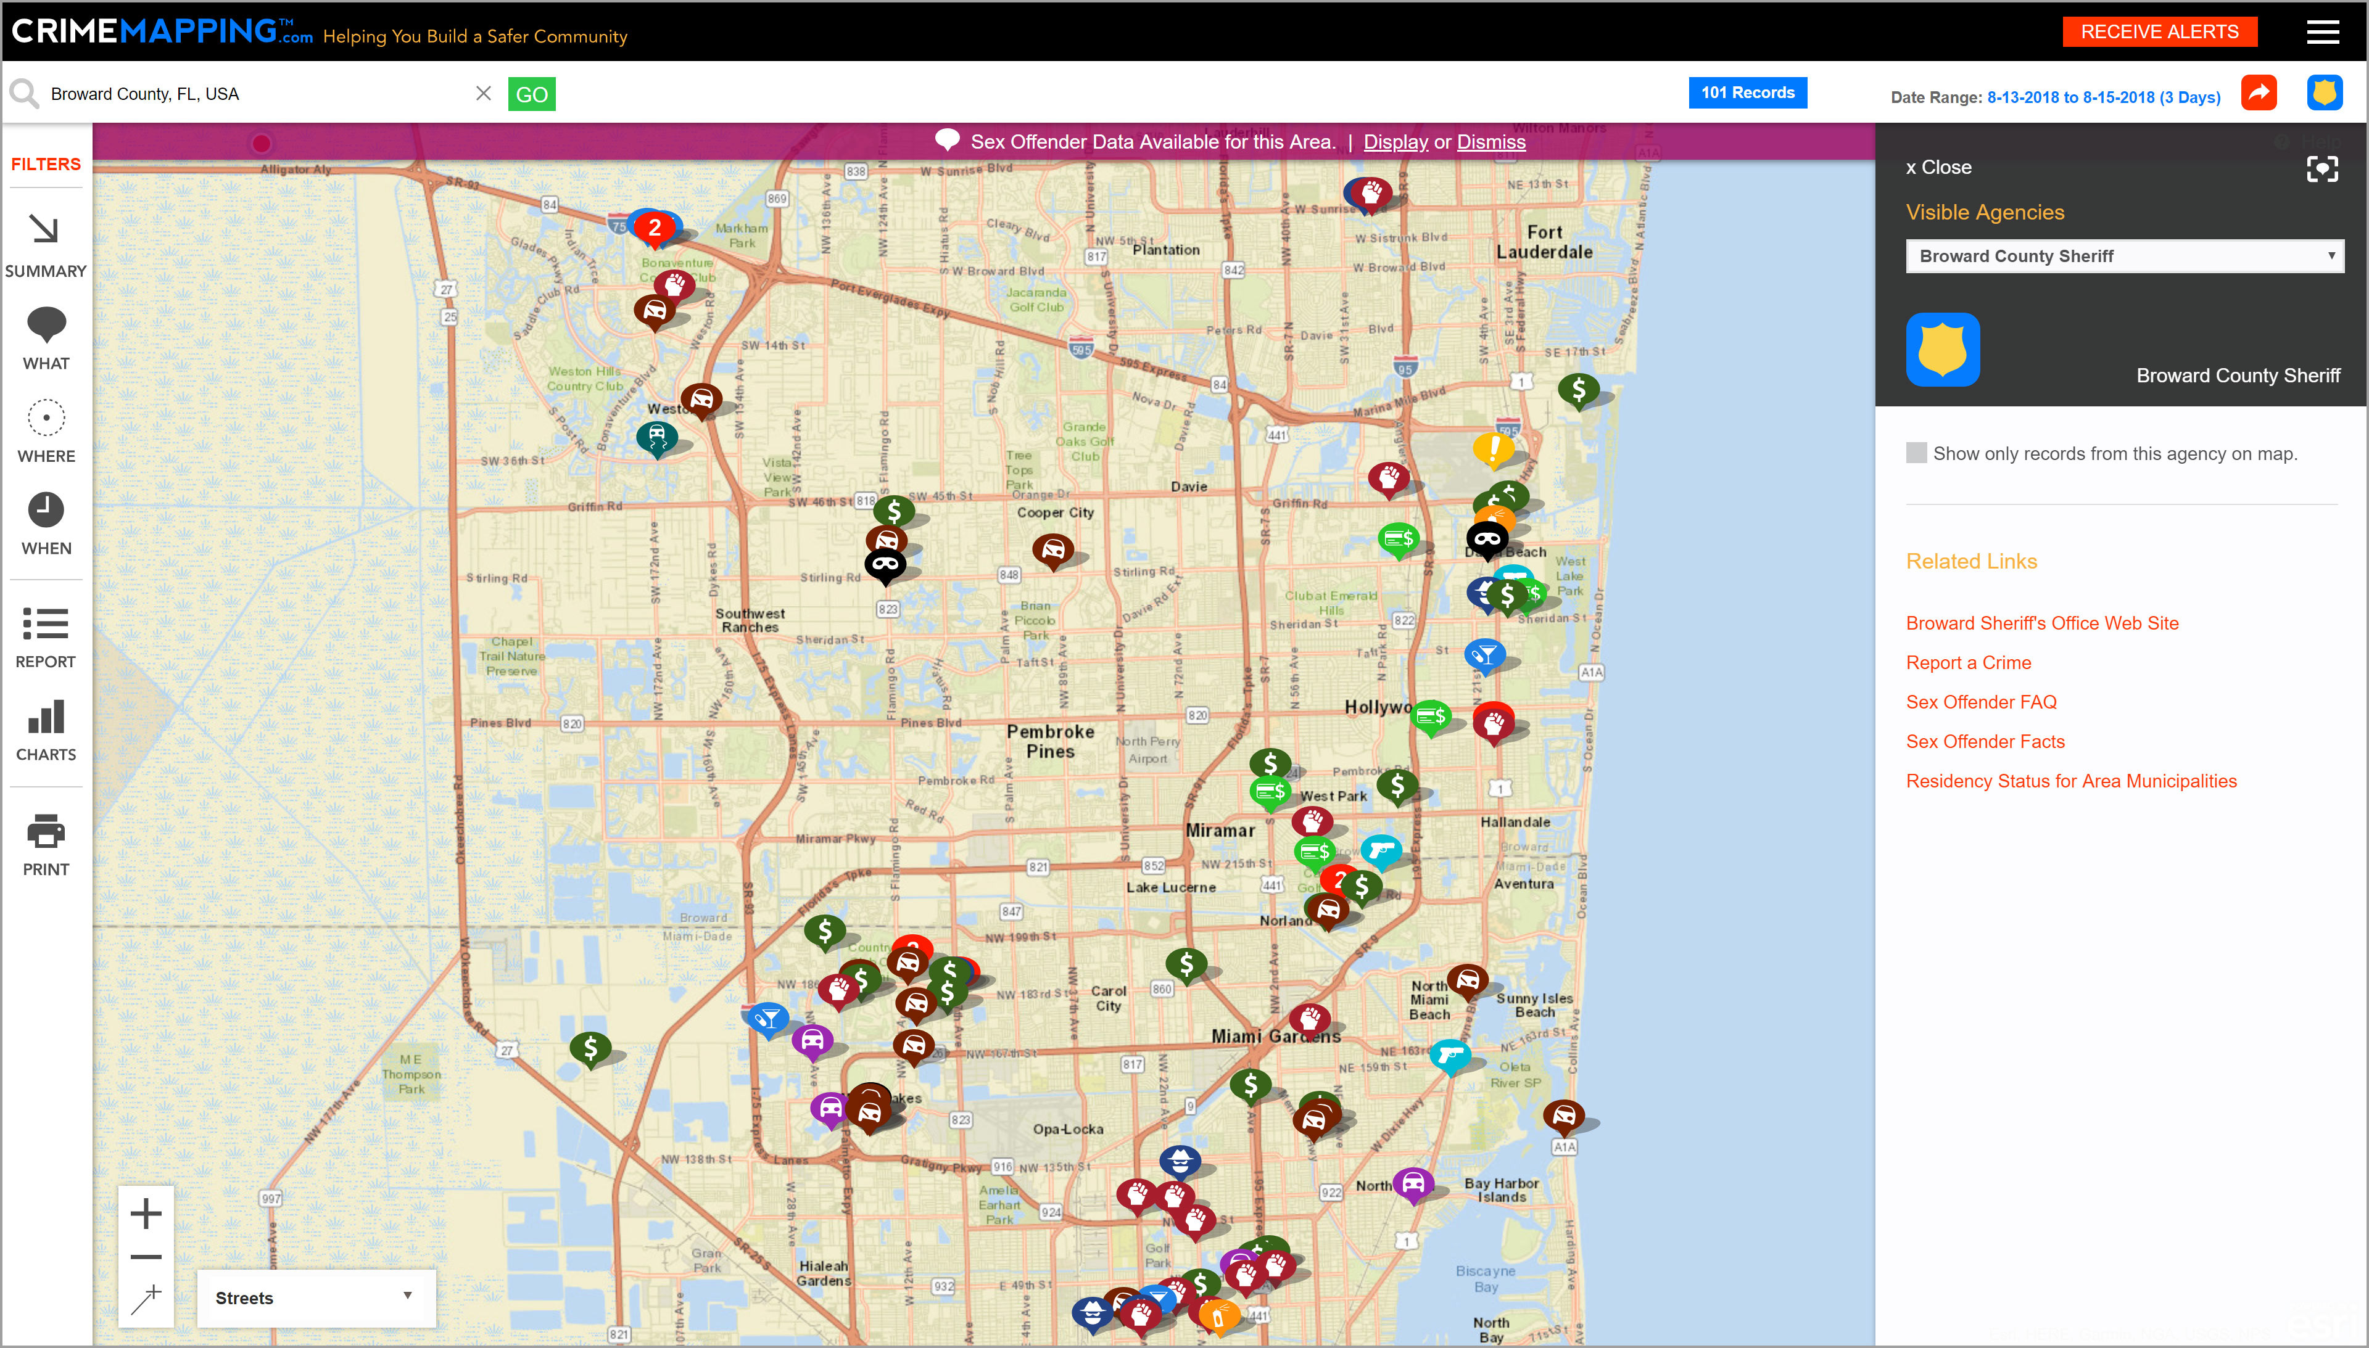
Task: Click the Receive Alerts button
Action: (x=2159, y=33)
